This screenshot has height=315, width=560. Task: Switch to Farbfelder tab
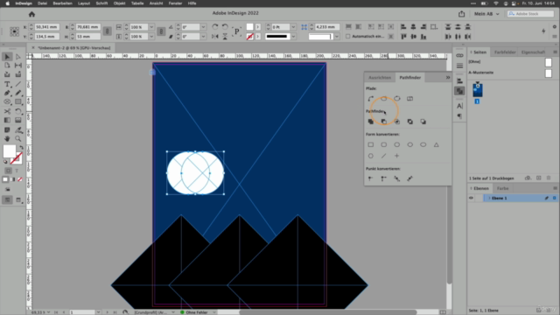tap(505, 52)
